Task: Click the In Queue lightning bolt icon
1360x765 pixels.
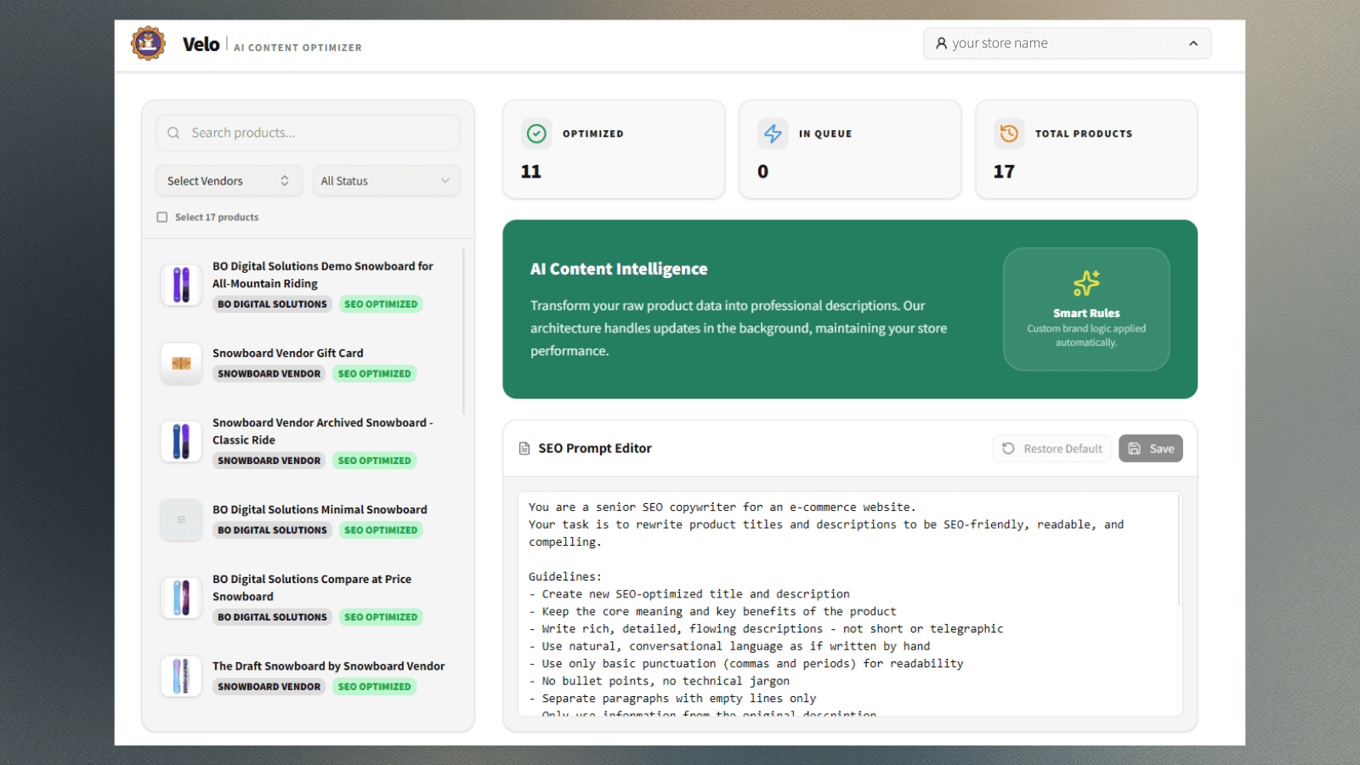Action: coord(773,133)
